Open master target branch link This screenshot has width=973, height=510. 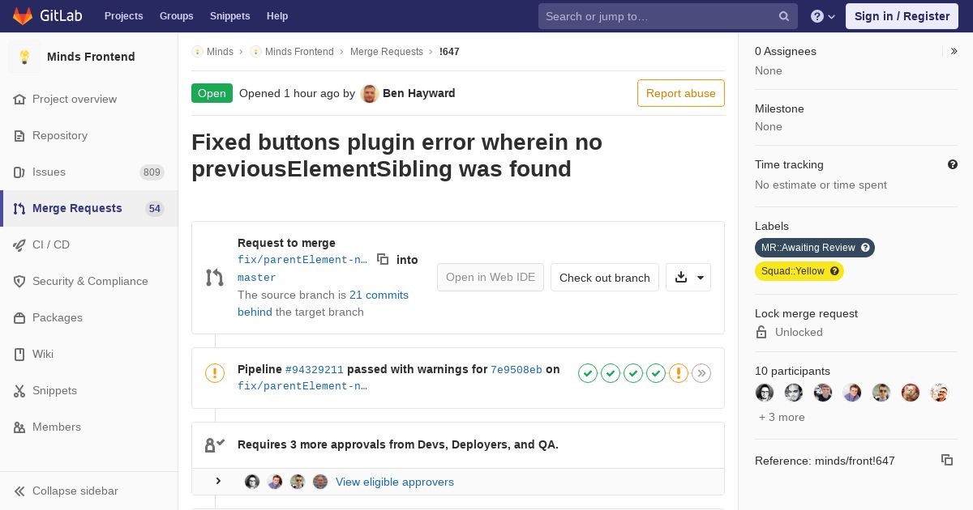coord(257,278)
